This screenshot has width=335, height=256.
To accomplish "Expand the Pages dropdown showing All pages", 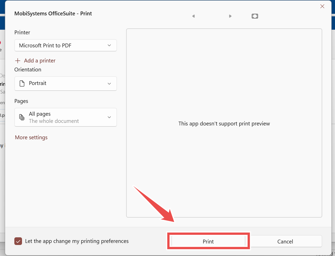I will click(x=66, y=117).
